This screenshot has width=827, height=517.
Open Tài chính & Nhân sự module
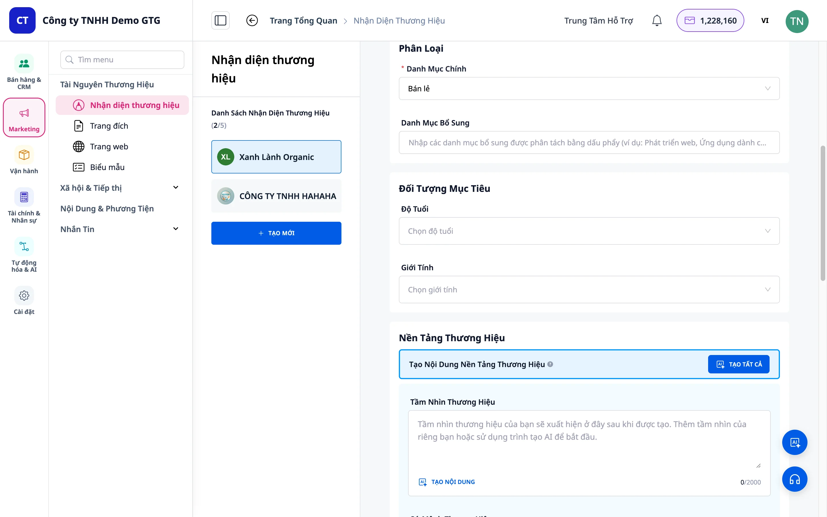(24, 205)
